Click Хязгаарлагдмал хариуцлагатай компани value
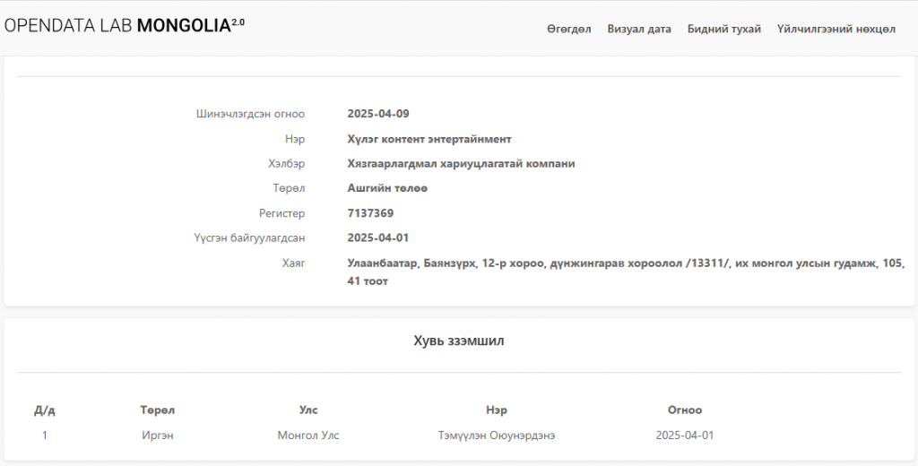This screenshot has height=466, width=918. [461, 164]
